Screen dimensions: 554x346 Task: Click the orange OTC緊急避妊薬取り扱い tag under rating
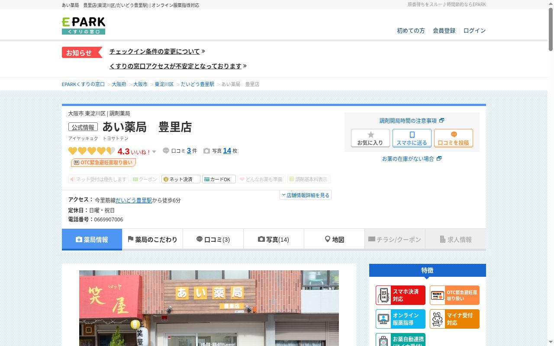click(x=103, y=163)
